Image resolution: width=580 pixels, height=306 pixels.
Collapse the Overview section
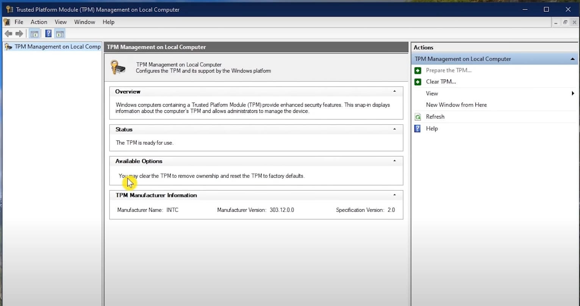[394, 91]
